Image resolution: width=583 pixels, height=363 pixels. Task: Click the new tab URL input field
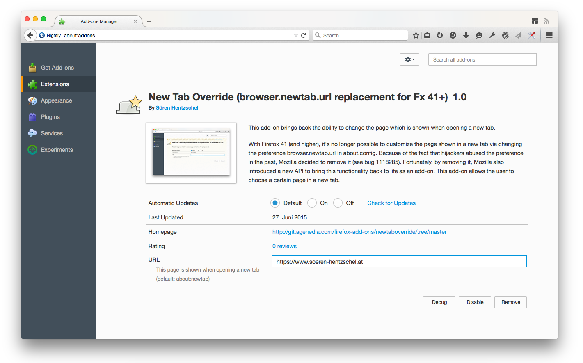click(399, 262)
